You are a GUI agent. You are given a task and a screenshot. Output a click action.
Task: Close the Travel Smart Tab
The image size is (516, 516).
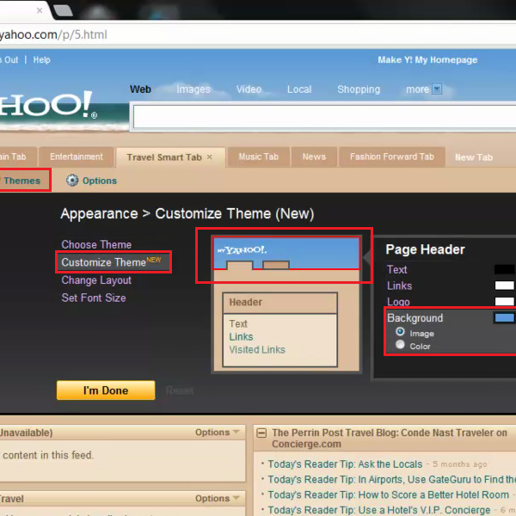[x=209, y=157]
